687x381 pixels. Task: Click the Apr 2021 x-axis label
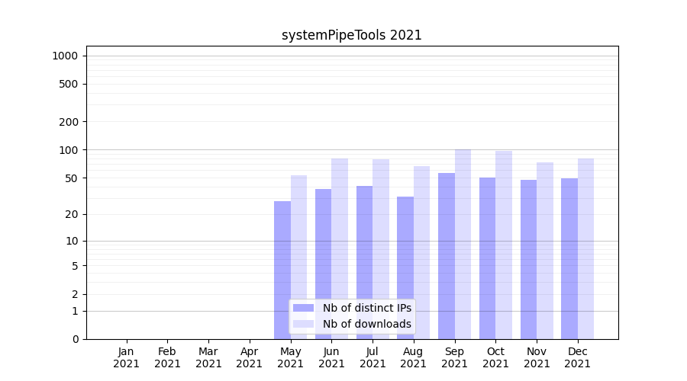point(250,357)
